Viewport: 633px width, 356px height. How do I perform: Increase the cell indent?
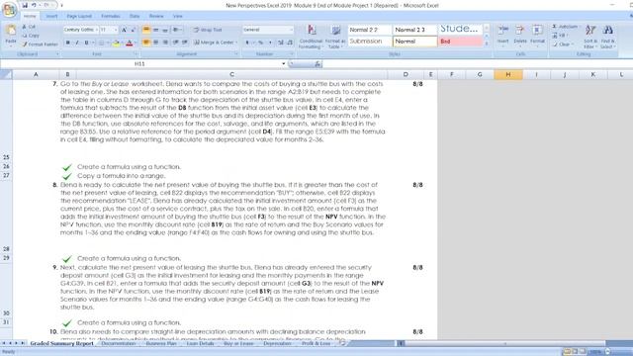tap(185, 43)
